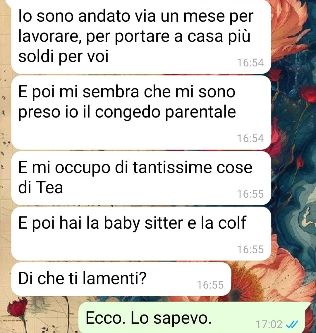
Task: Click the 16:55 timestamp under 'la colf'
Action: [x=250, y=249]
